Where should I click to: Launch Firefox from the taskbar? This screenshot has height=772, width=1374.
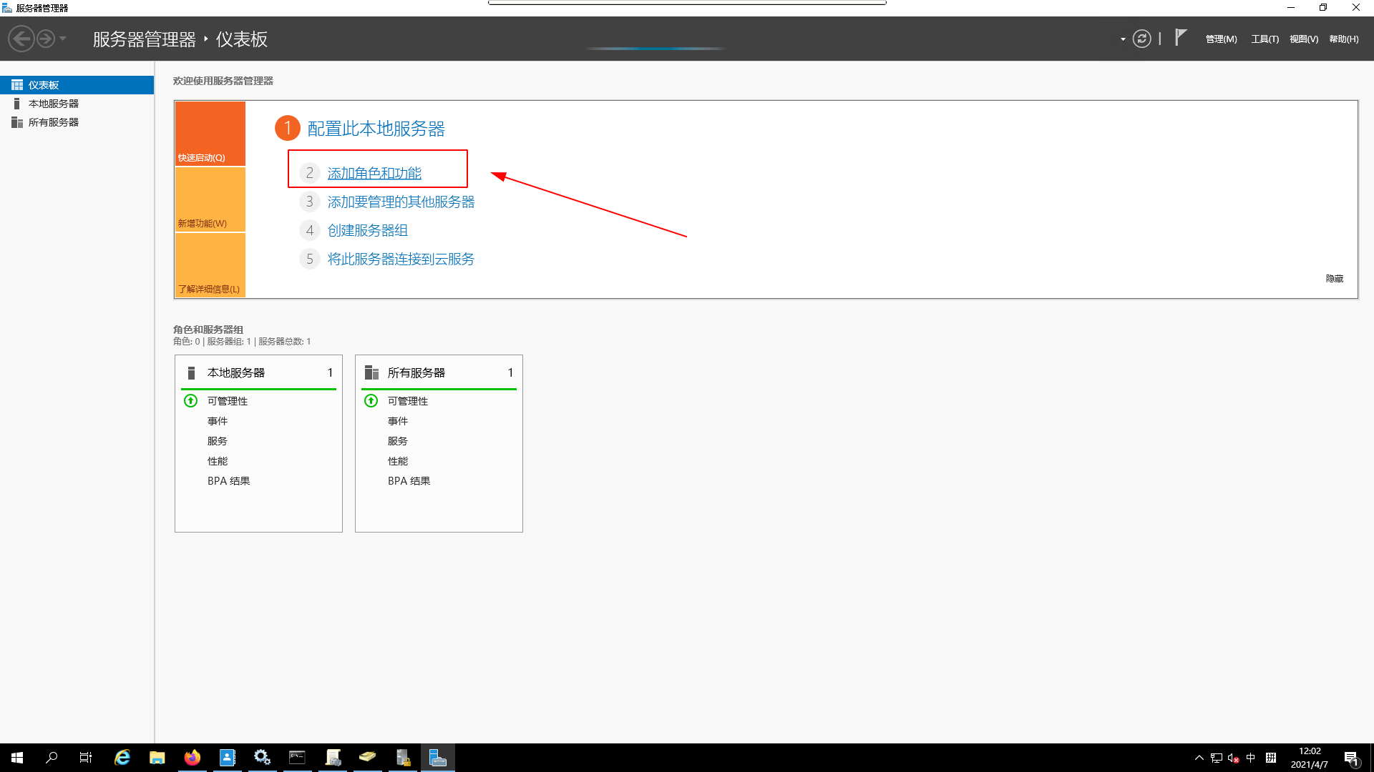click(192, 757)
